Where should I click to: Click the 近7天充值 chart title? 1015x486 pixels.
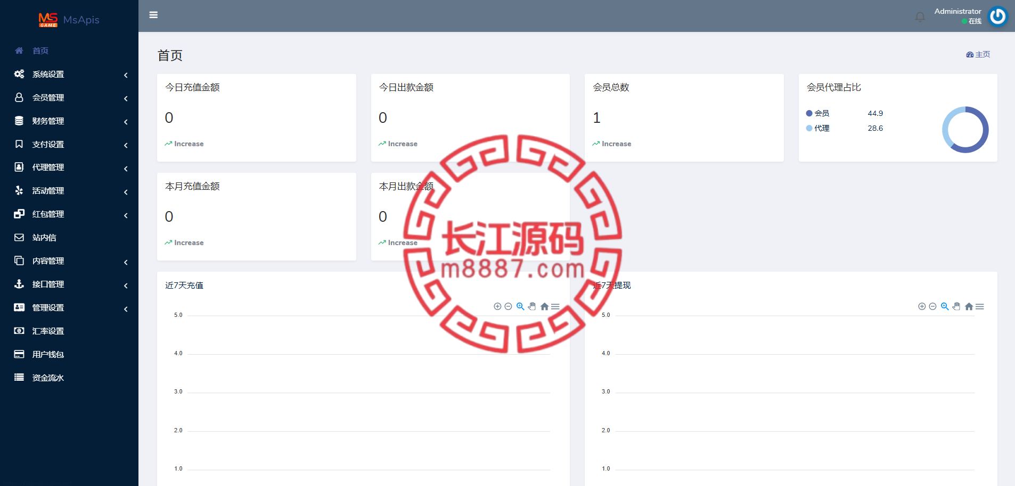click(184, 285)
